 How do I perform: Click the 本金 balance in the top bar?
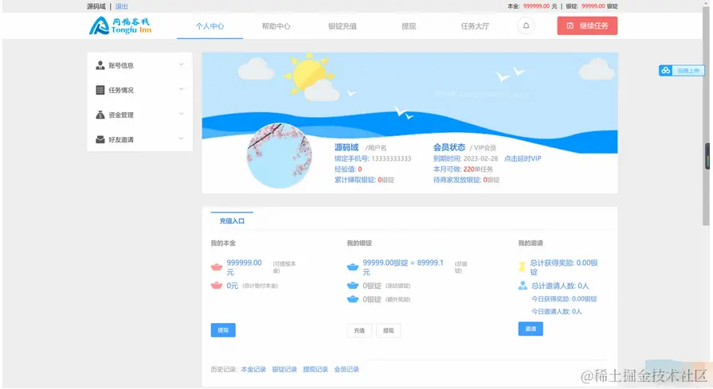[x=532, y=6]
